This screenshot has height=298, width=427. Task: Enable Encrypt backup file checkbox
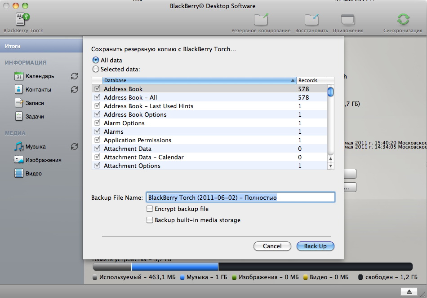(x=150, y=209)
